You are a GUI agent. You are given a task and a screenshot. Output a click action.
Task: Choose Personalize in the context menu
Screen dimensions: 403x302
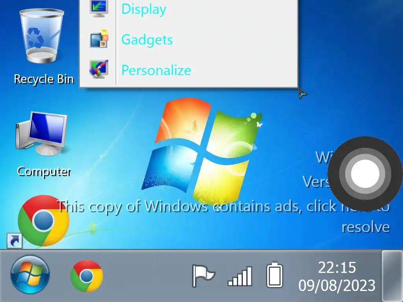pyautogui.click(x=189, y=70)
